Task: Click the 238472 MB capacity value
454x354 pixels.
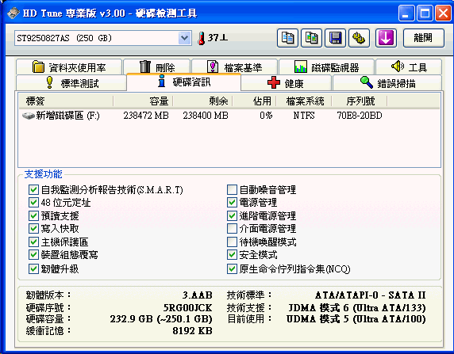Action: pos(146,116)
